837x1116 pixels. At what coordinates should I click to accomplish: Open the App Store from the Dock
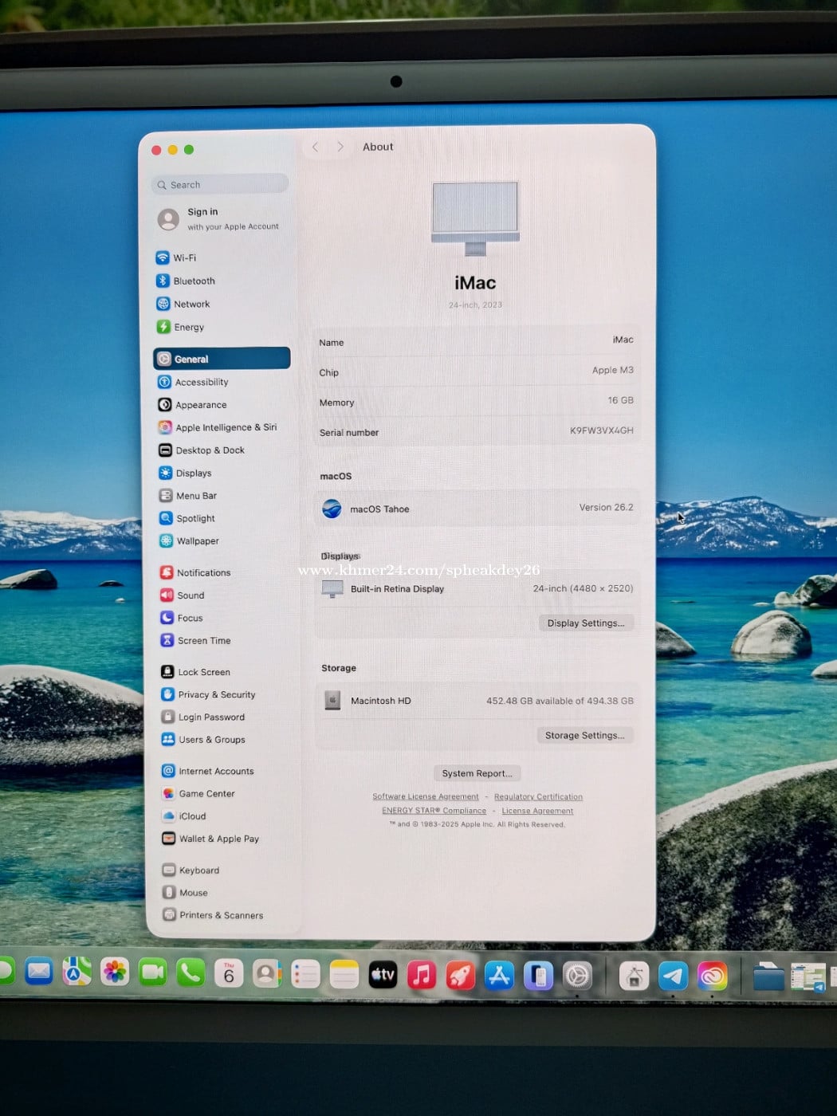tap(499, 976)
